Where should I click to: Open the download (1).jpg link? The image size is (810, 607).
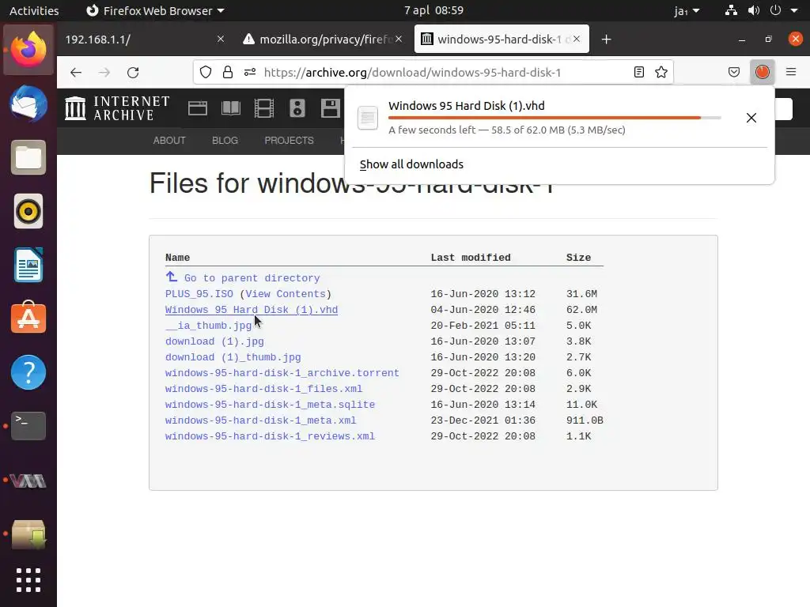tap(214, 341)
